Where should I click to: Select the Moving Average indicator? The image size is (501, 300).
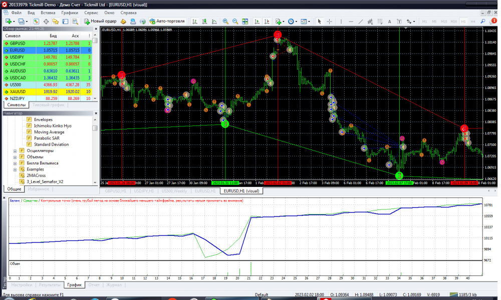pos(49,132)
